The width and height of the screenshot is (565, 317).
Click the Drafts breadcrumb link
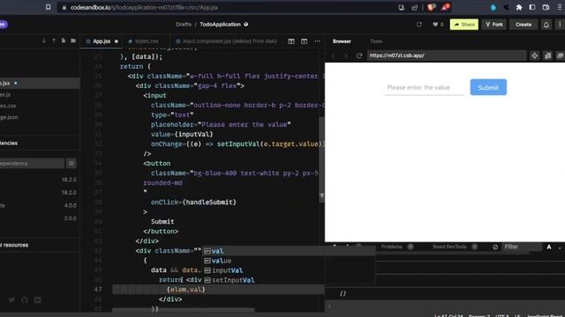coord(184,25)
